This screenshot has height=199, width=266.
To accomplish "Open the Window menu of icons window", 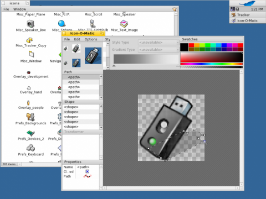I will coord(19,9).
